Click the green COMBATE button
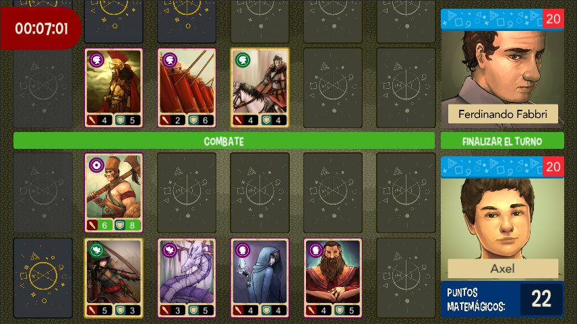This screenshot has width=577, height=324. point(224,141)
